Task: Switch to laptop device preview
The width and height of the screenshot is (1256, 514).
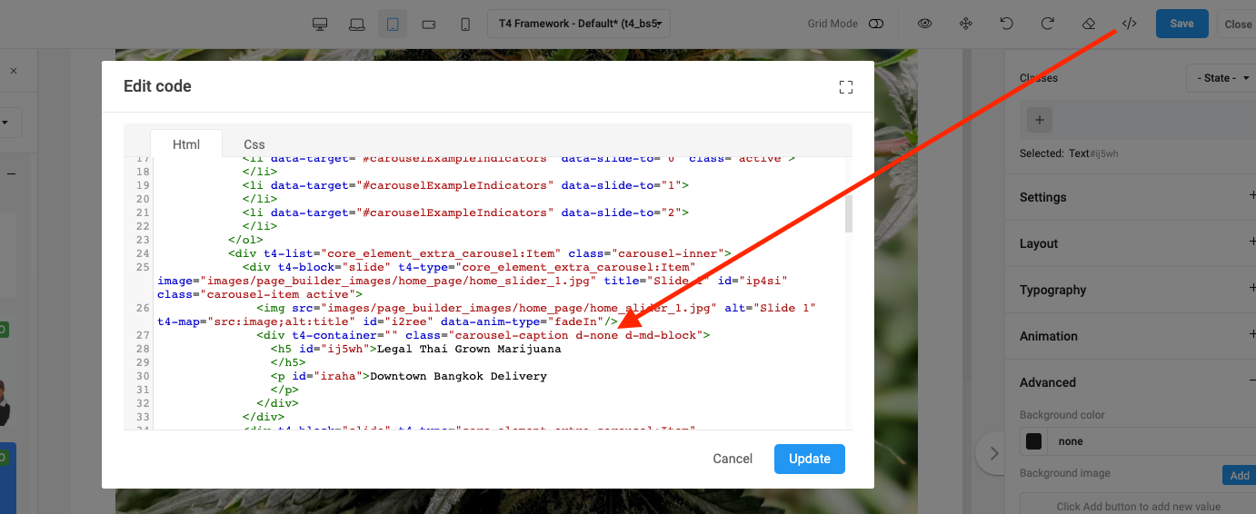Action: (356, 24)
